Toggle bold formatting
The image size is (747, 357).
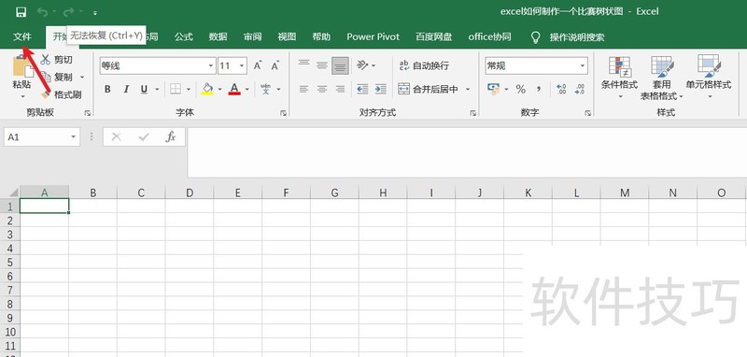pos(107,89)
